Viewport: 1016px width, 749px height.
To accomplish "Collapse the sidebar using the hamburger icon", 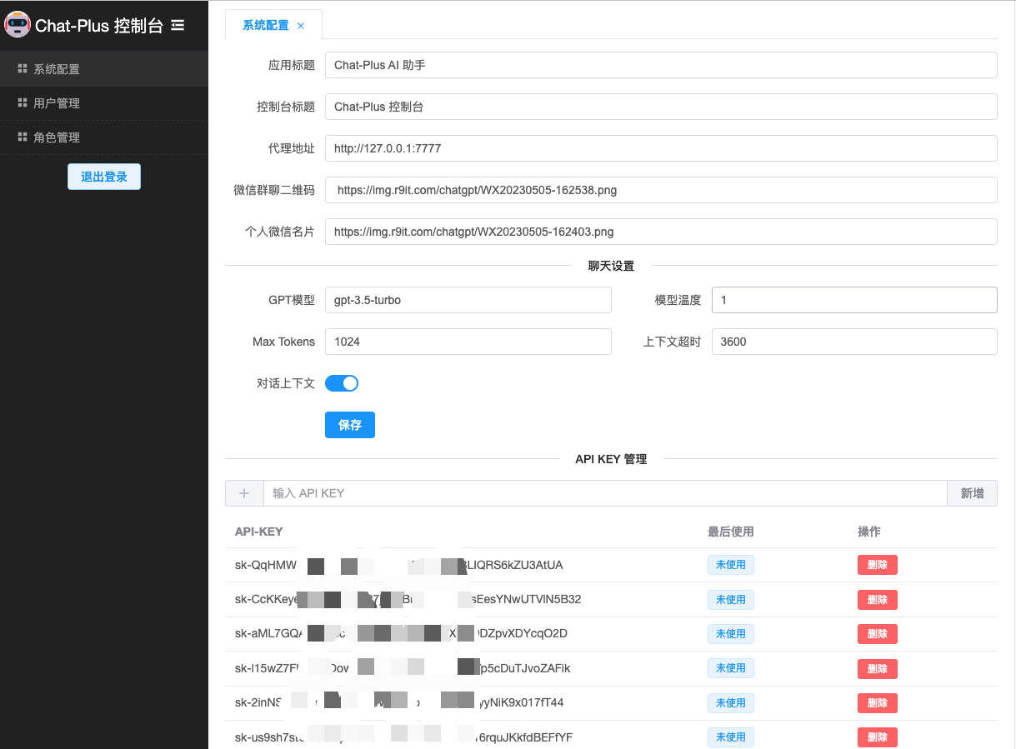I will pos(178,25).
